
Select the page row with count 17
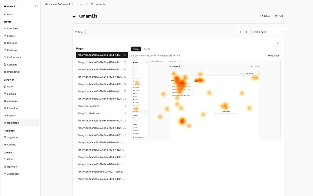pos(102,84)
